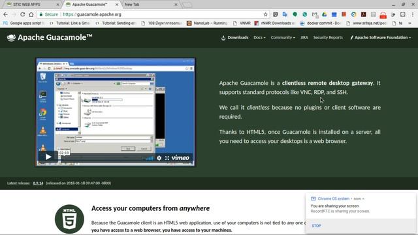418x235 pixels.
Task: Open the Adobe Acrobat extension
Action: click(x=363, y=14)
